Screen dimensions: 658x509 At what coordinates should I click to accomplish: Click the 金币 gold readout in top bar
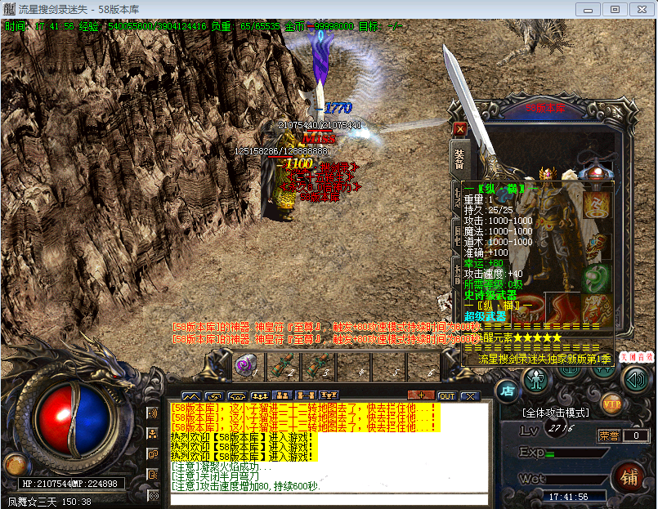320,26
